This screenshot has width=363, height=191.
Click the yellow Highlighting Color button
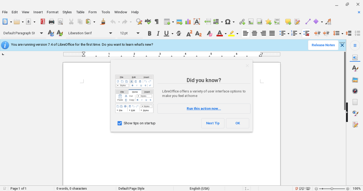tap(231, 33)
